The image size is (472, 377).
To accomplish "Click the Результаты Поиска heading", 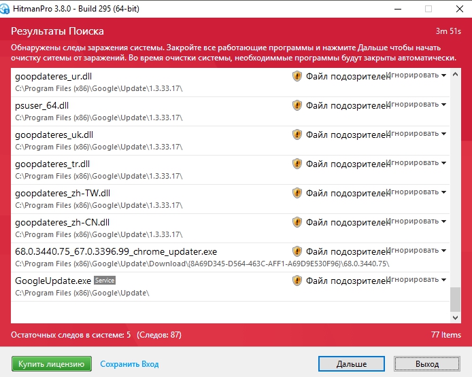I will pos(57,31).
